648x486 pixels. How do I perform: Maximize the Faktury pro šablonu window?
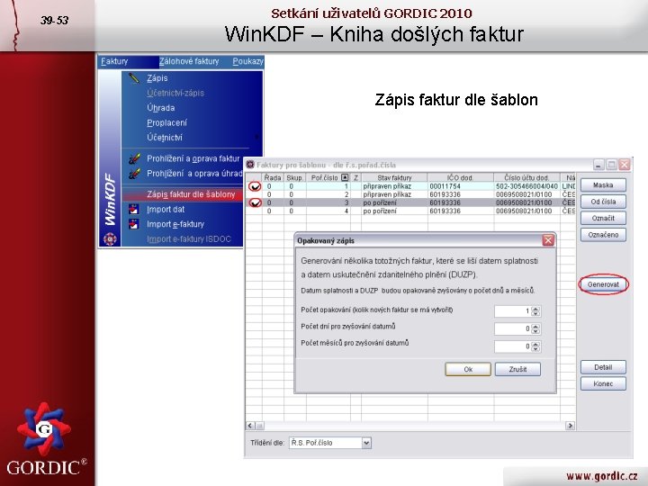(611, 165)
